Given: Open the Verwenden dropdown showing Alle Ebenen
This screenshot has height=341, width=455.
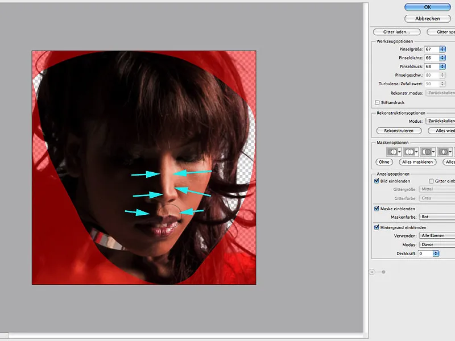Looking at the screenshot, I should tap(433, 235).
